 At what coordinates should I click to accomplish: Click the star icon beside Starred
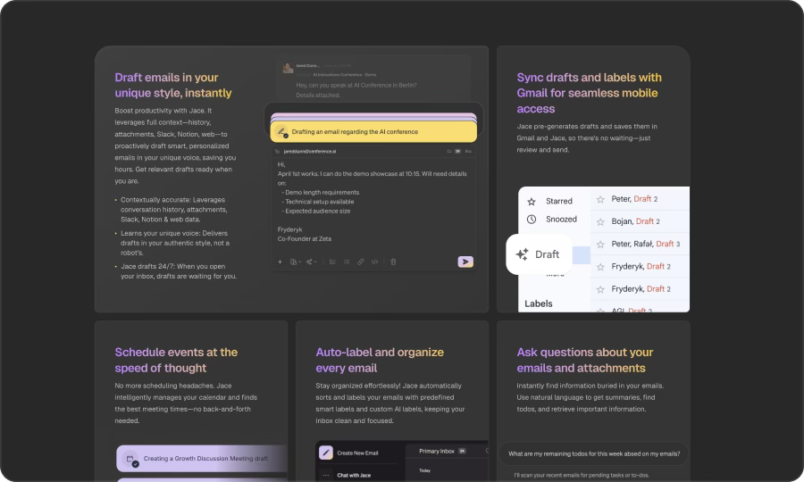[x=532, y=202]
